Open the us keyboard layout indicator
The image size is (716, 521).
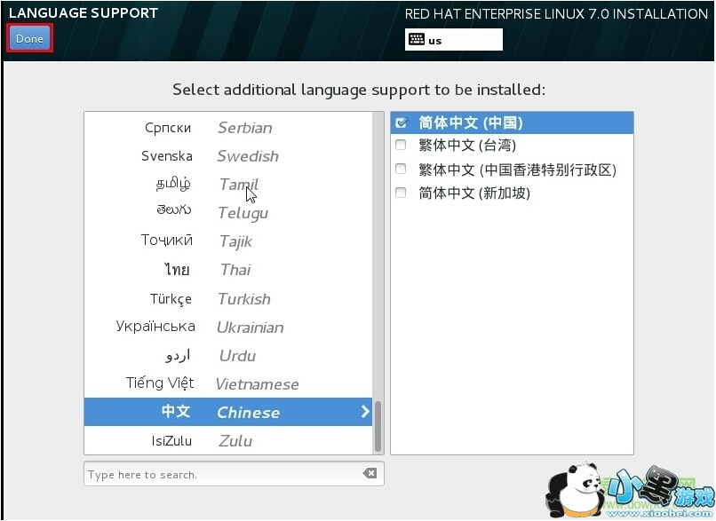tap(453, 40)
